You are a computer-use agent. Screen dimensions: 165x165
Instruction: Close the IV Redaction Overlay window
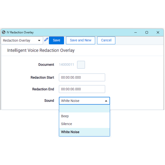pos(158,32)
